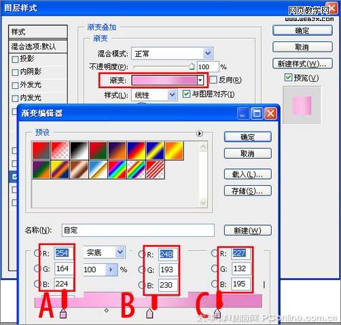Screen dimensions: 341x325
Task: Click the midpoint diamond on gradient bar
Action: click(107, 311)
